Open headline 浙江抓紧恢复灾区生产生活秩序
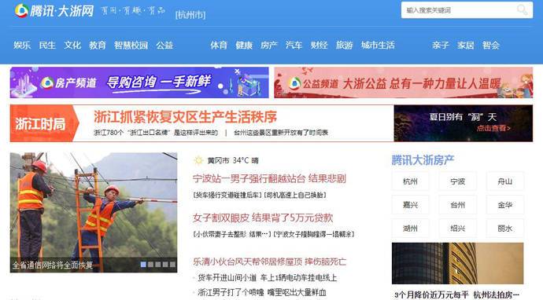This screenshot has width=543, height=300. coord(185,117)
